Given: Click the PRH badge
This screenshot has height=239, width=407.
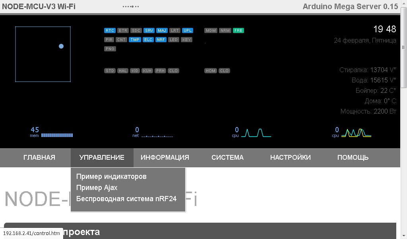Looking at the screenshot, I should [161, 71].
